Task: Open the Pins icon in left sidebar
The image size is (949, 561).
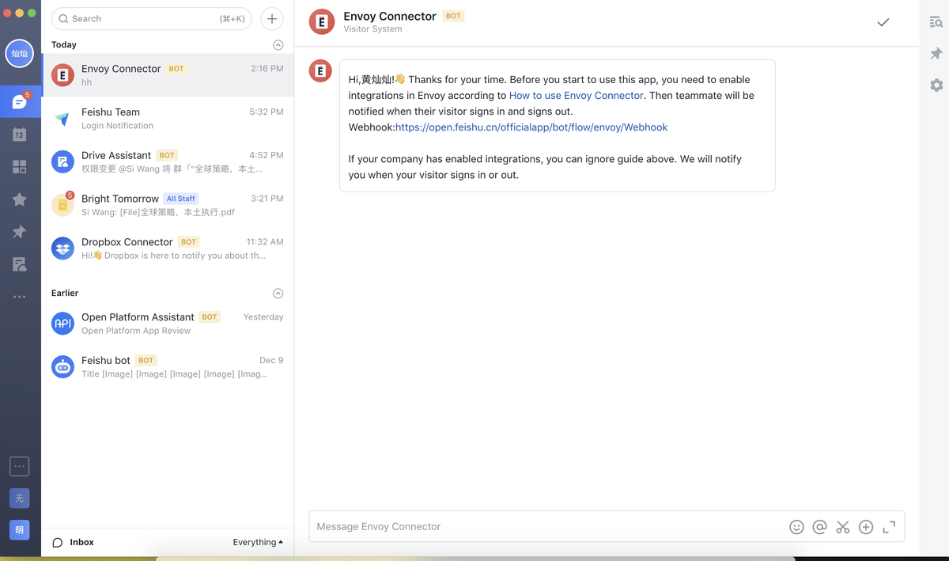Action: (x=20, y=232)
